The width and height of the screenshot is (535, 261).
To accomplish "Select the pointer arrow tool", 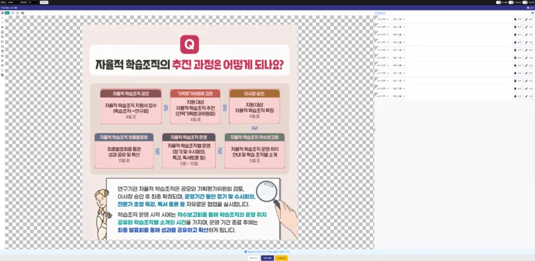I will point(3,27).
